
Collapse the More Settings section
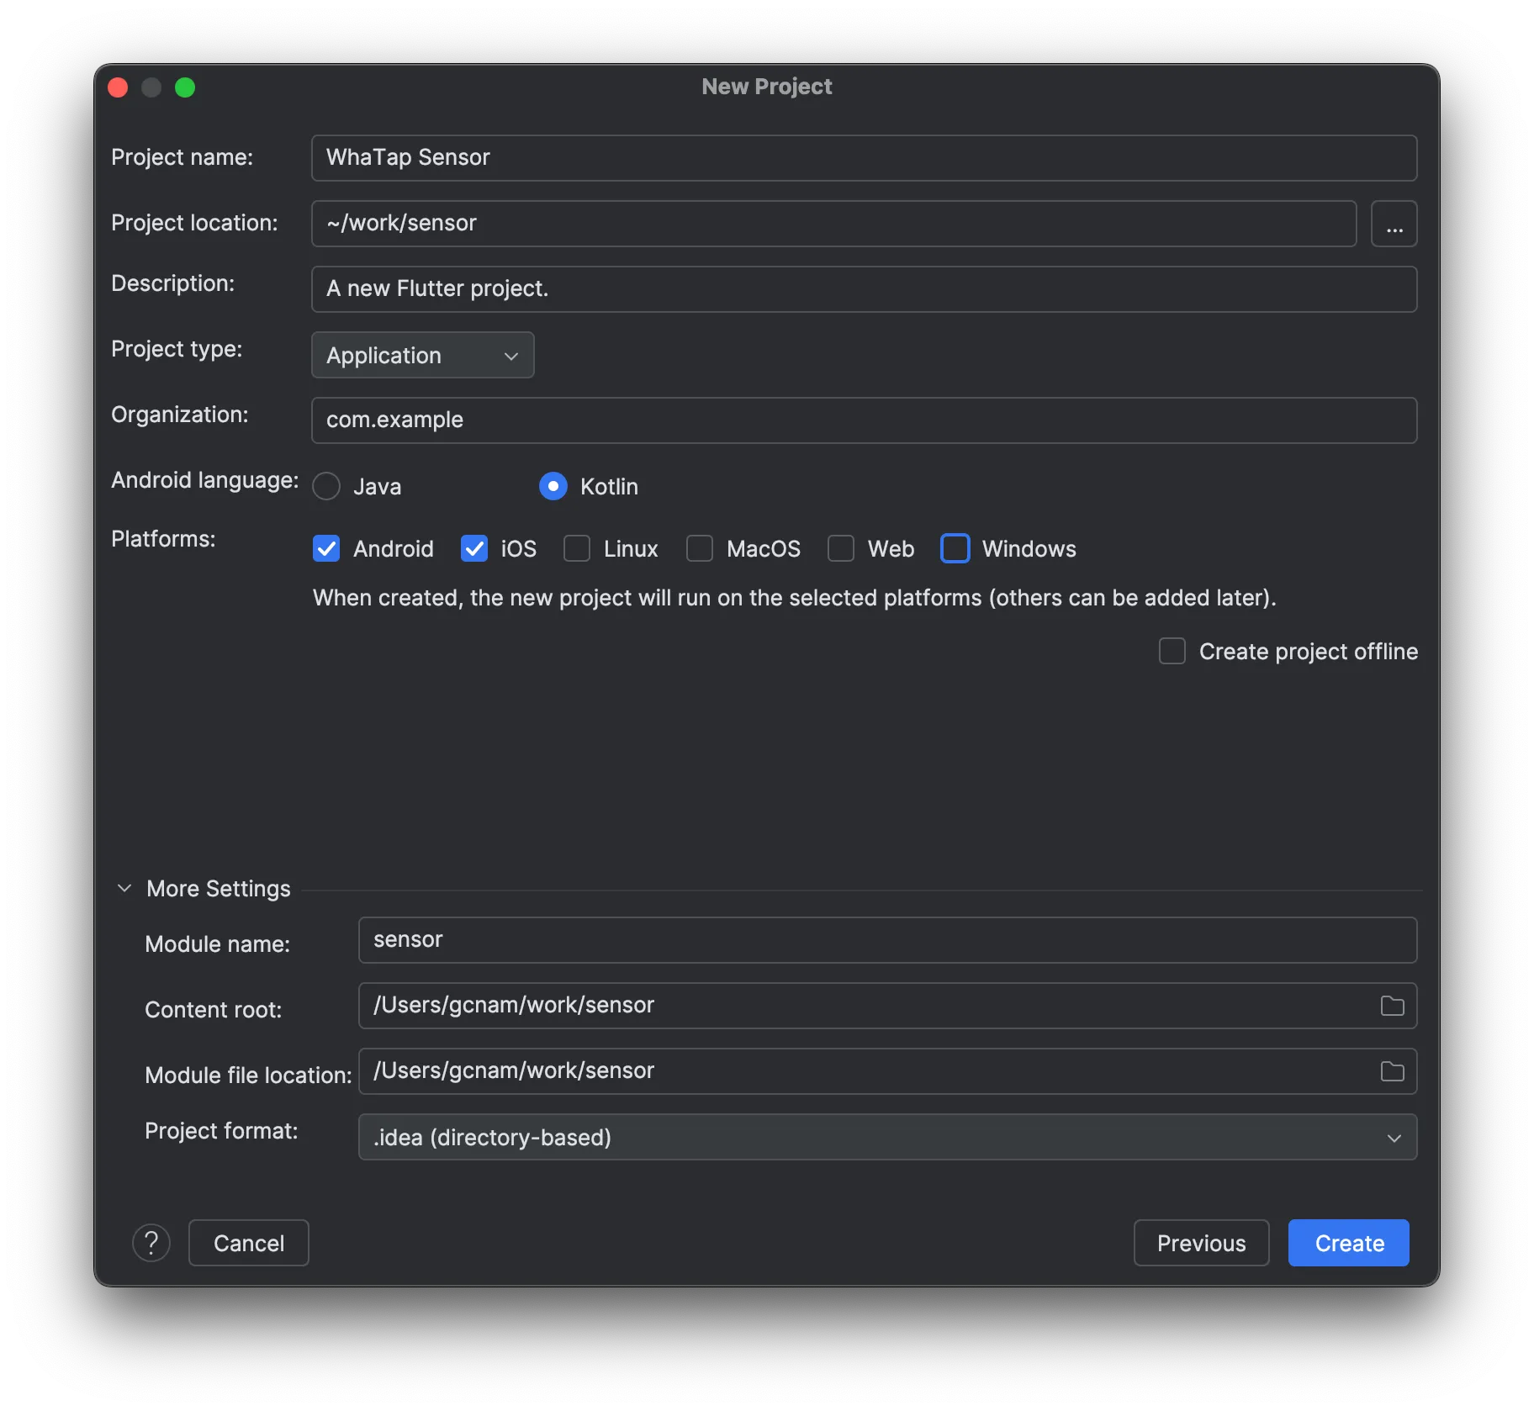click(124, 888)
